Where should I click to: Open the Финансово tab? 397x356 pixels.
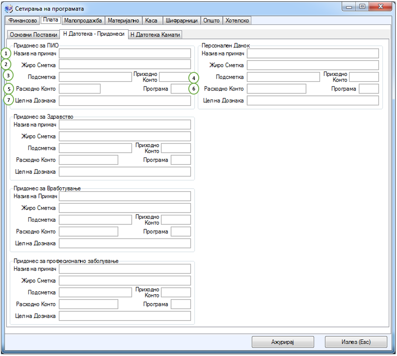point(23,20)
